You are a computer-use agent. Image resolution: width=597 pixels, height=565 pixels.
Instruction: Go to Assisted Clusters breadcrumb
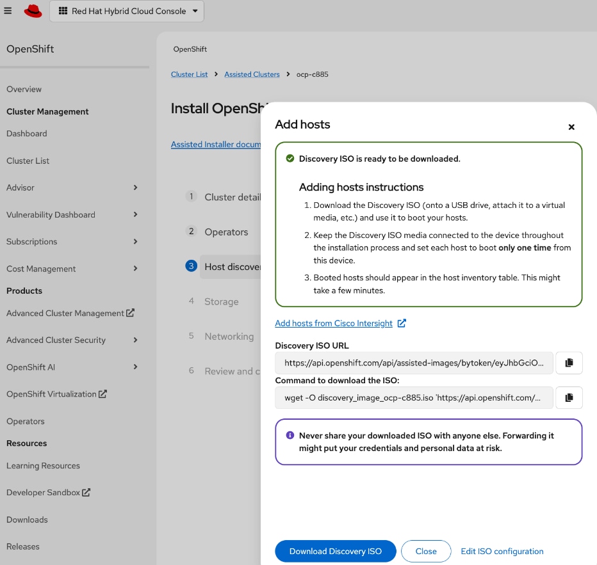[252, 74]
